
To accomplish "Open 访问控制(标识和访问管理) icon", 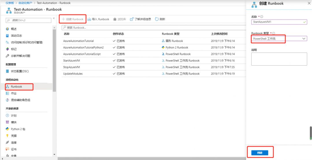I will click(x=7, y=42).
